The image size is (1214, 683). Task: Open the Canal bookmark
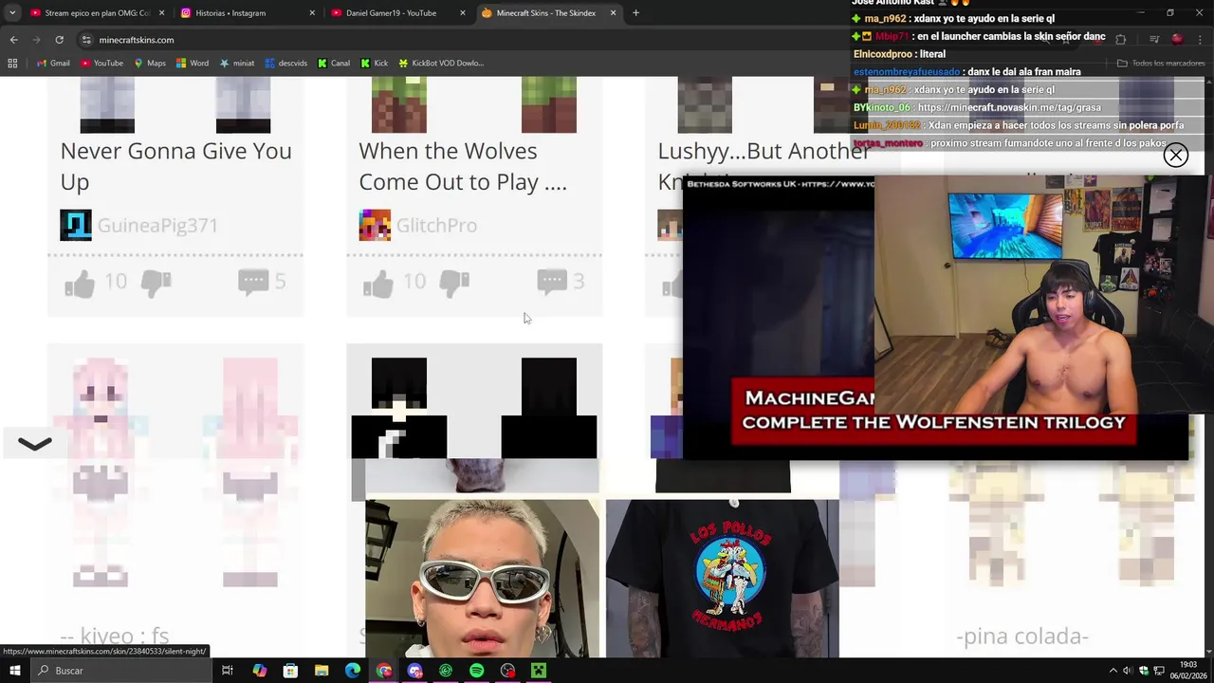point(334,64)
